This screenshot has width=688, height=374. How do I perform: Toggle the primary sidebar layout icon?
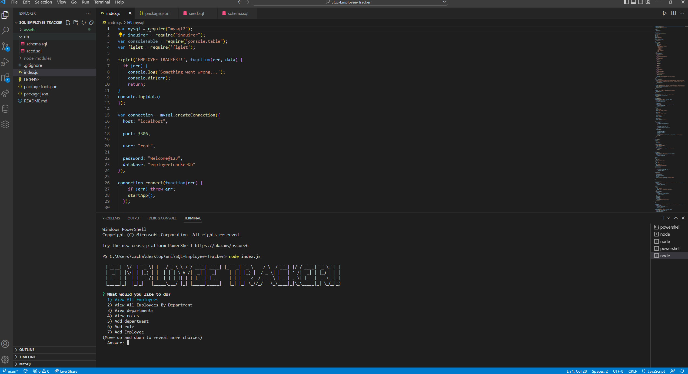point(626,2)
